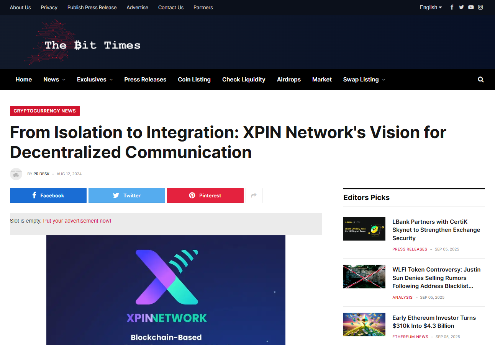Open the Instagram icon in top bar

480,7
